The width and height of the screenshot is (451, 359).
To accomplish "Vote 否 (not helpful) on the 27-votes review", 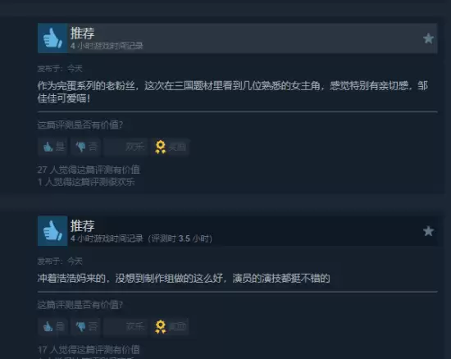I will [x=86, y=147].
